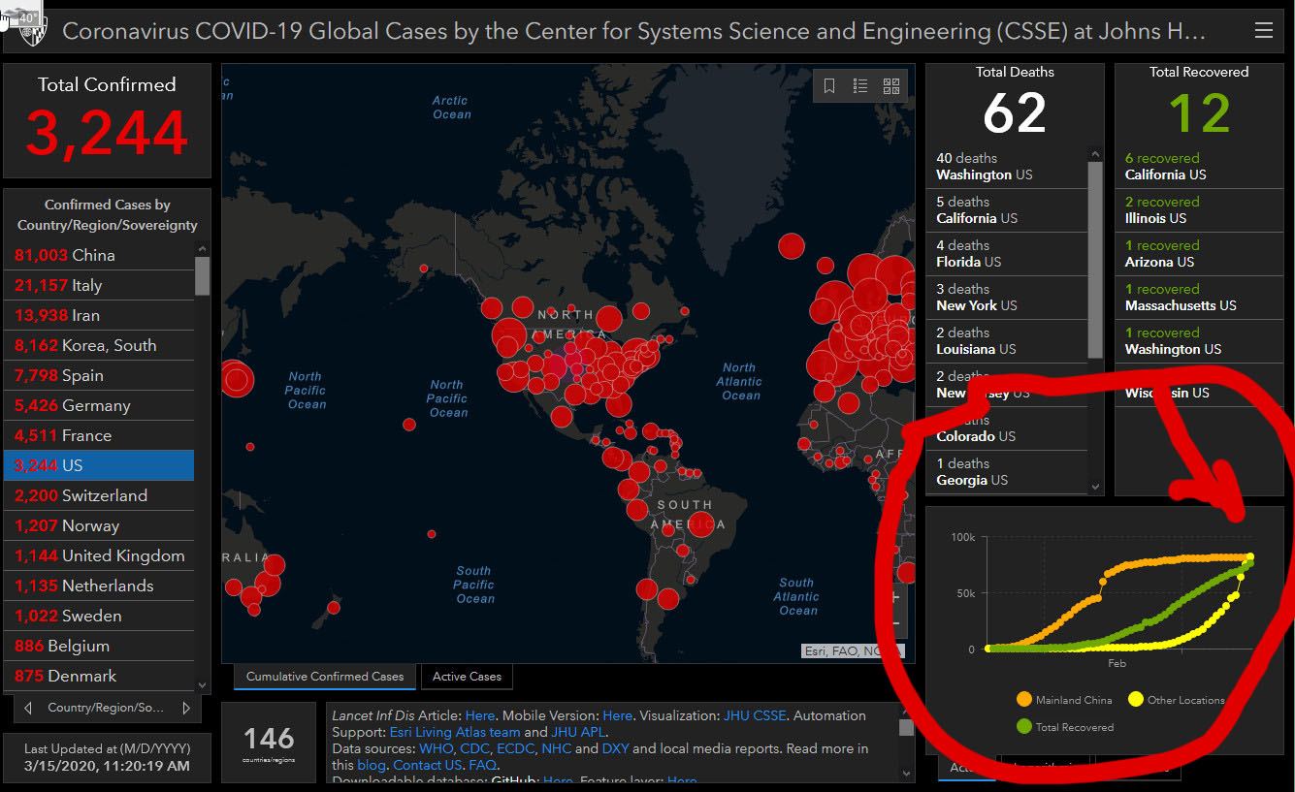Open the WHO data source link

437,748
